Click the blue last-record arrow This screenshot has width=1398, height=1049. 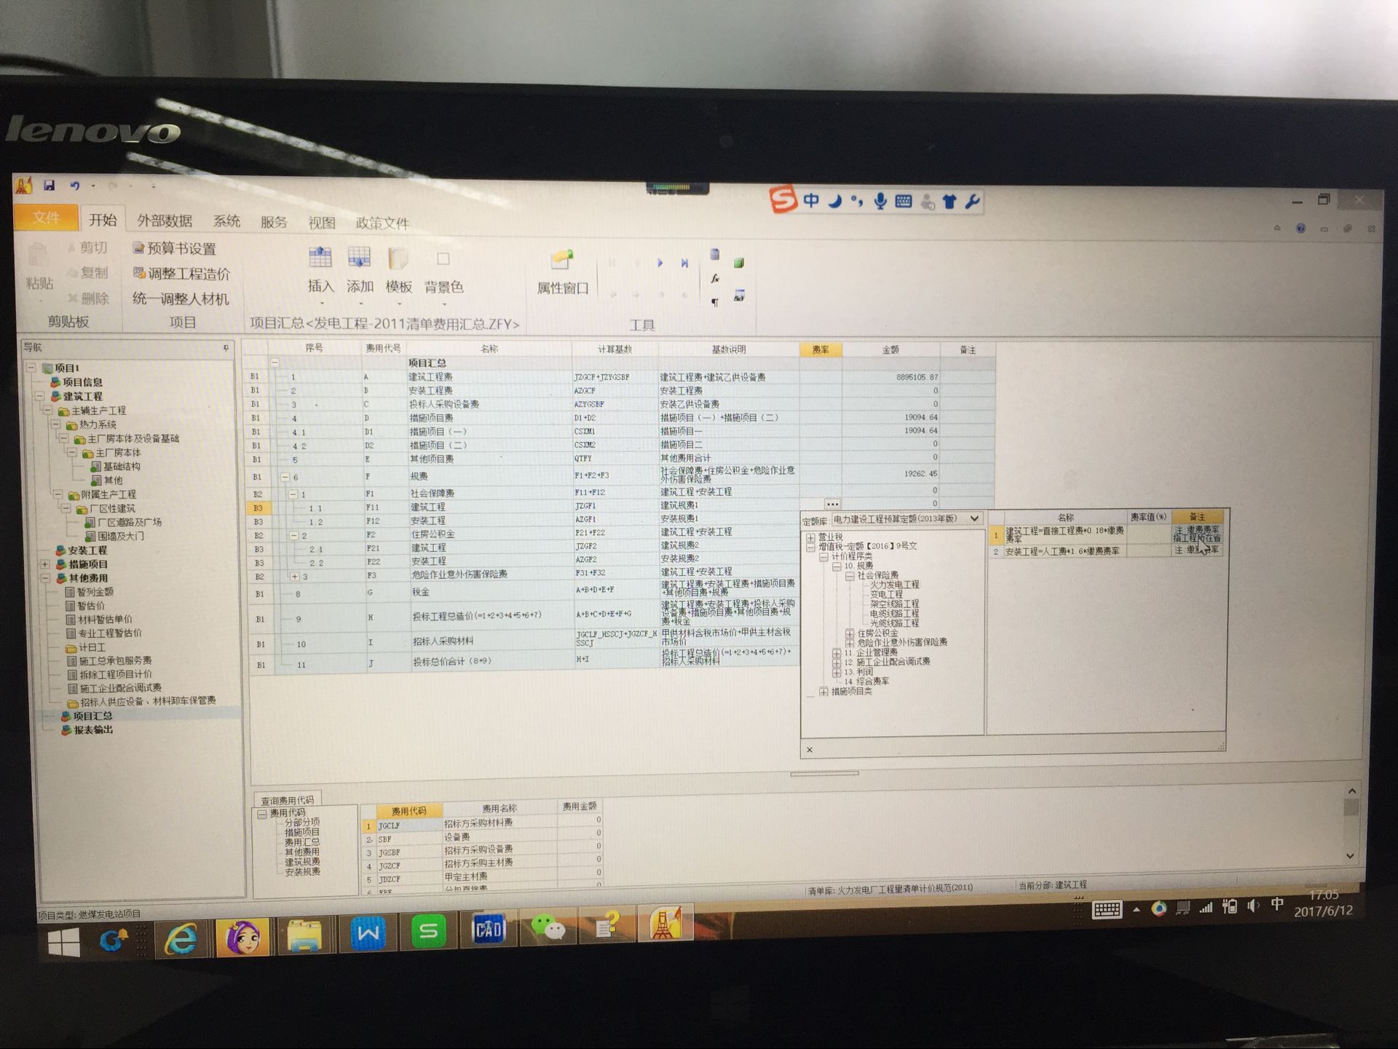(684, 263)
